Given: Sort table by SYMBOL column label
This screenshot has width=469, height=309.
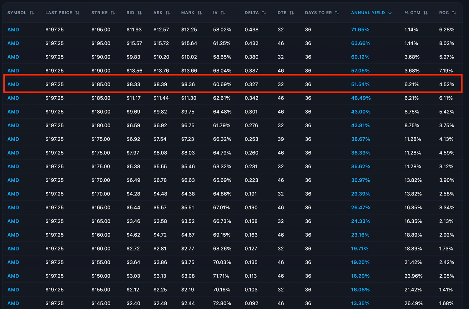Looking at the screenshot, I should coord(17,13).
